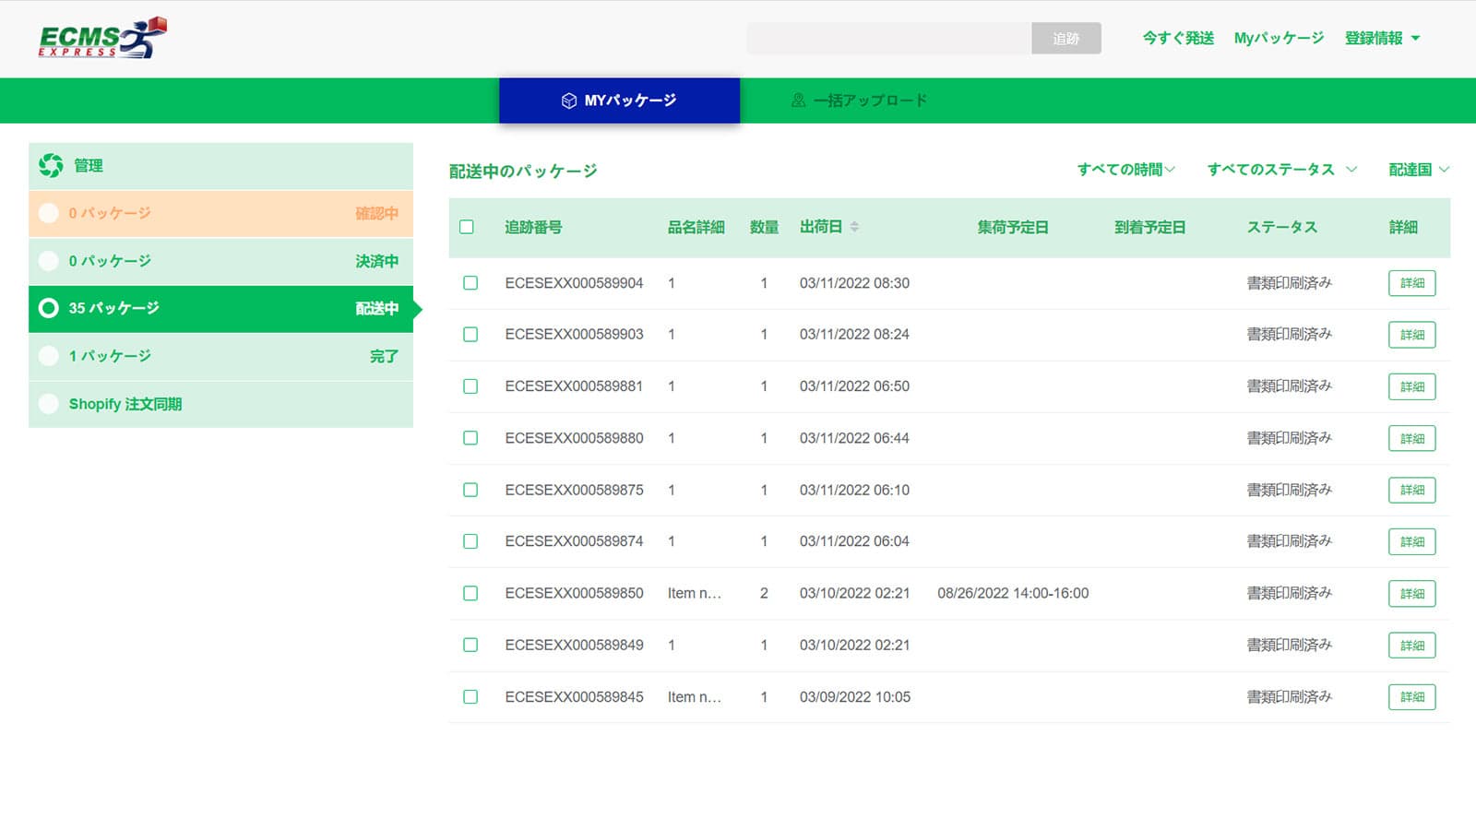This screenshot has width=1476, height=830.
Task: Click the arrow marker on 配送中 row
Action: click(x=417, y=308)
